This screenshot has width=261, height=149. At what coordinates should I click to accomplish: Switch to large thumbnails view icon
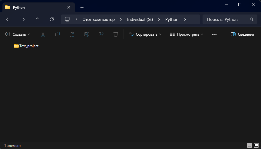(256, 145)
